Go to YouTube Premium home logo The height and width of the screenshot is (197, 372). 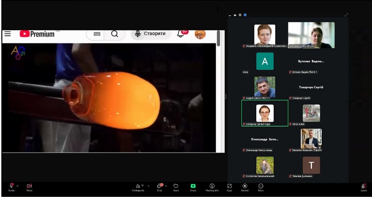pos(37,34)
